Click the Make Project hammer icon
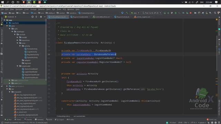The width and height of the screenshot is (221, 124). tap(127, 13)
